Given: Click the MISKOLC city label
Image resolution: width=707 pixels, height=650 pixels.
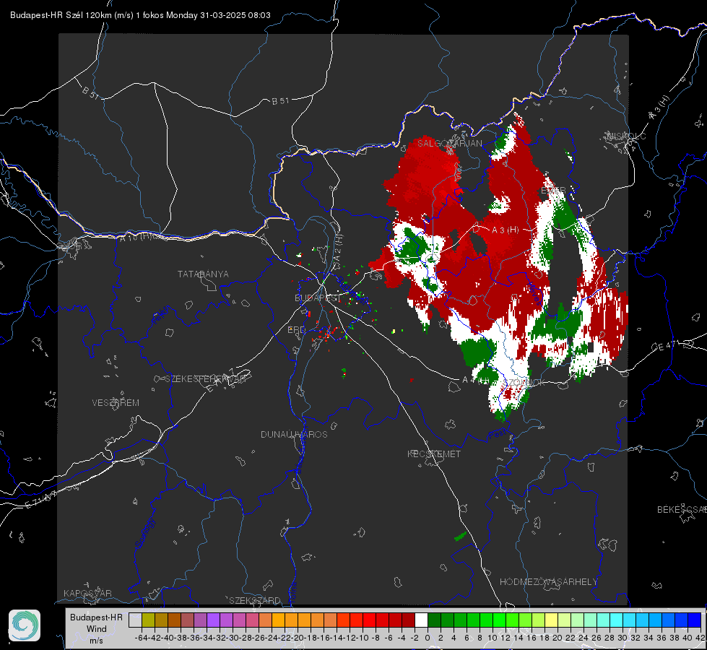Looking at the screenshot, I should (626, 136).
